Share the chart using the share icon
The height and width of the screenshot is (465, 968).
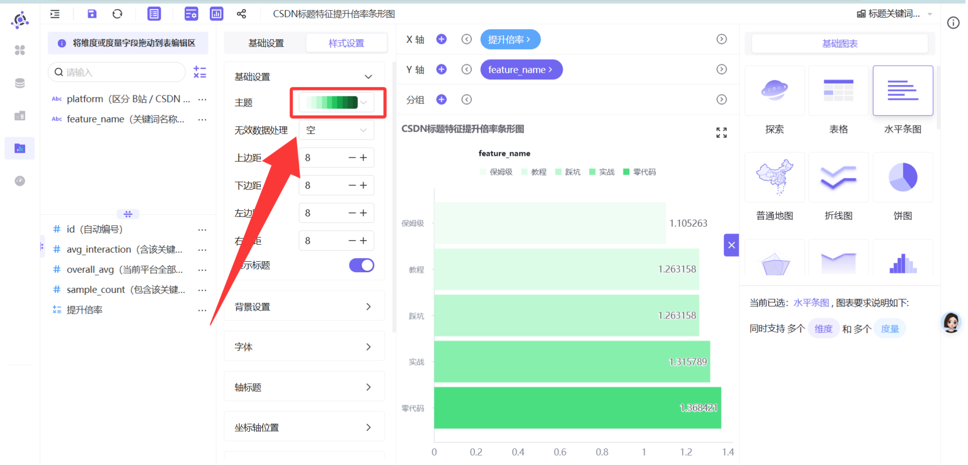click(241, 14)
